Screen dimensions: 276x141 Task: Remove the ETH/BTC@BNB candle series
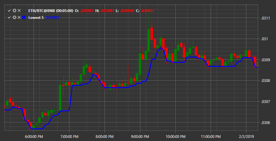click(x=19, y=11)
